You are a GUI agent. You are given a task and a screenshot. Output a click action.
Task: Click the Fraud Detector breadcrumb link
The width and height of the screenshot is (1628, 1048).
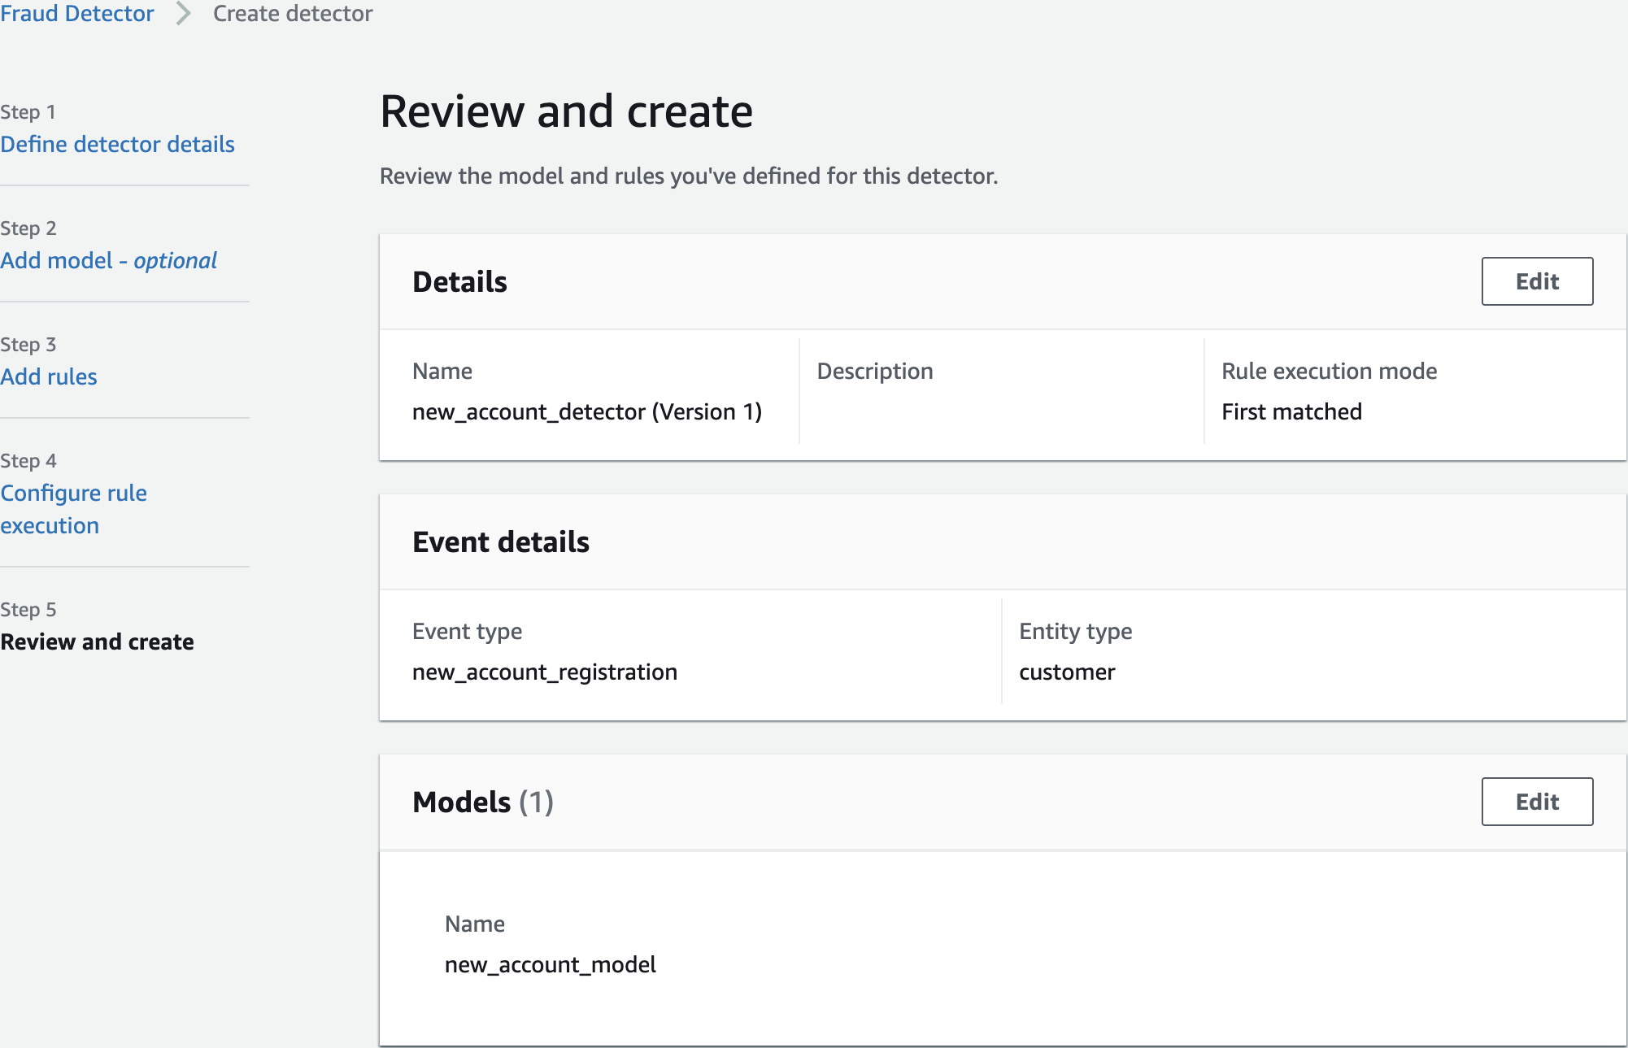(x=77, y=14)
